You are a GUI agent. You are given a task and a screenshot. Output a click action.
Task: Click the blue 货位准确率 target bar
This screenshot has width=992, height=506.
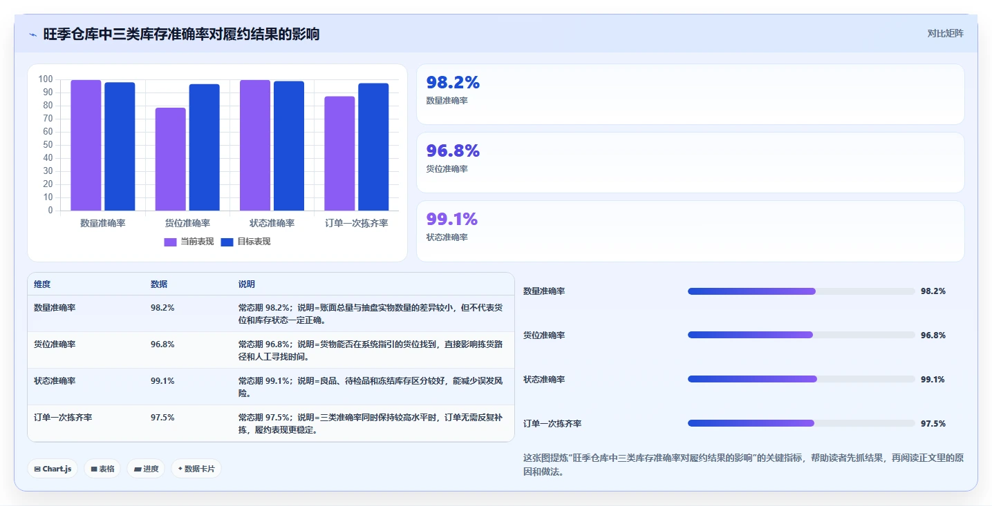point(204,148)
